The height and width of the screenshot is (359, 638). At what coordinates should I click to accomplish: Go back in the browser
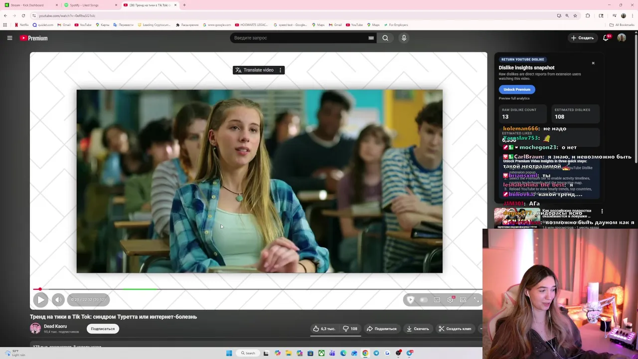click(x=5, y=15)
